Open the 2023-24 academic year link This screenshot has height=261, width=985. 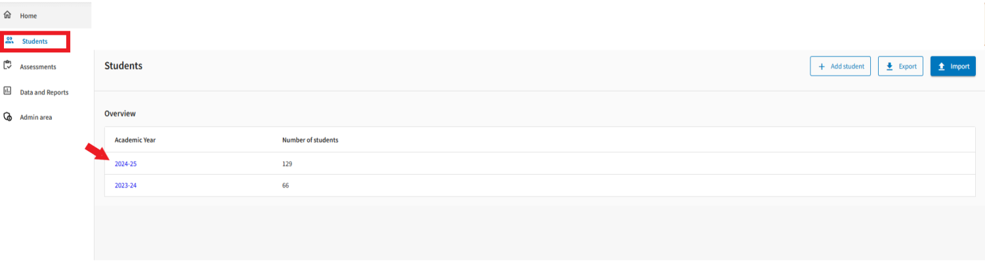(125, 186)
